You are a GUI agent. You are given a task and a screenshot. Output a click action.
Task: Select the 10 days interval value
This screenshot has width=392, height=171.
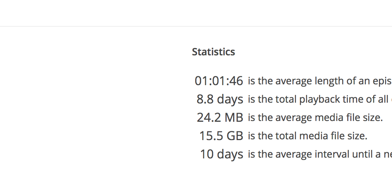pos(221,154)
